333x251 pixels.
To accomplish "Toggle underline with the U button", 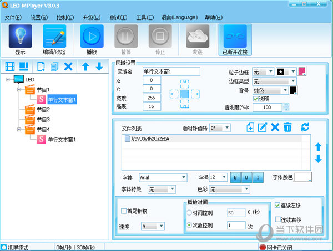I will pyautogui.click(x=246, y=177).
